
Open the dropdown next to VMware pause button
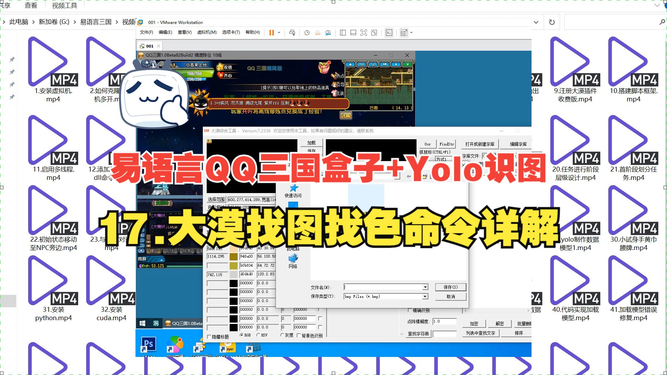(x=279, y=33)
